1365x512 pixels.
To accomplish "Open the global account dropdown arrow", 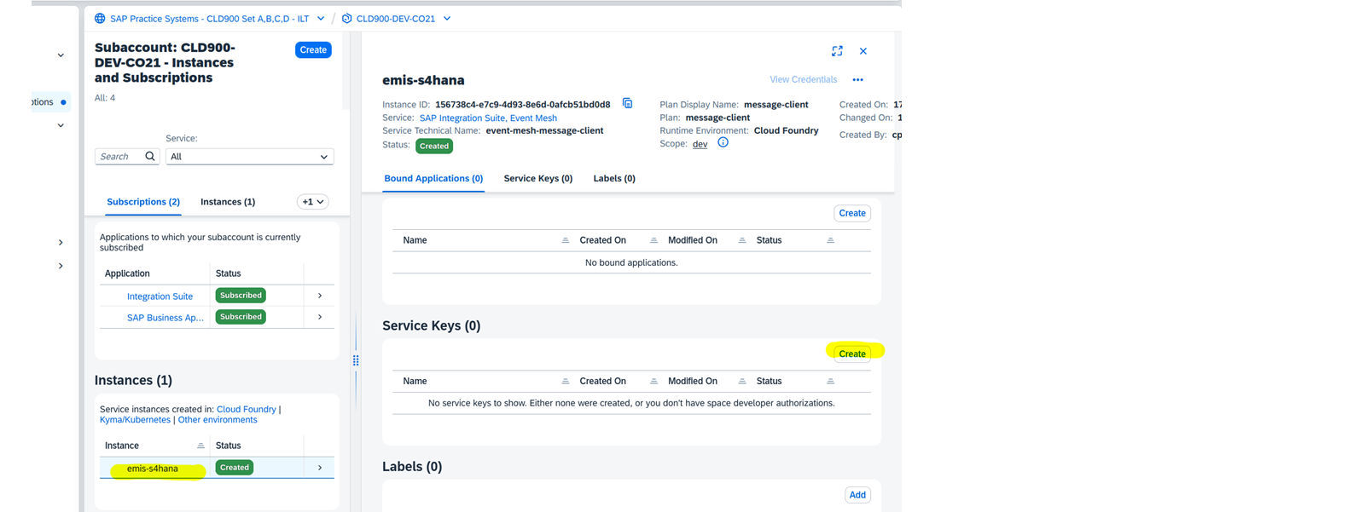I will tap(321, 19).
